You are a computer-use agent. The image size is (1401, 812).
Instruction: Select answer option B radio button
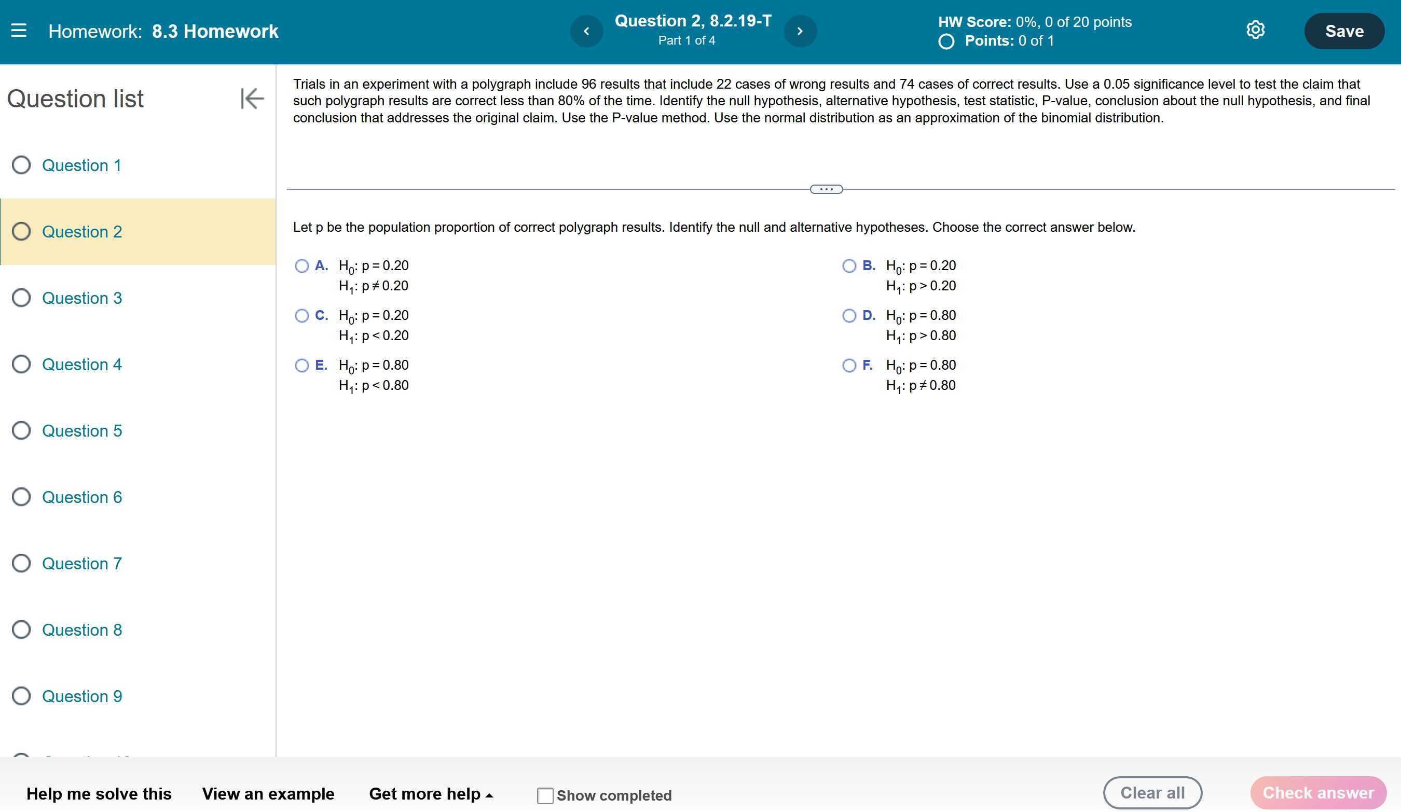click(x=849, y=266)
